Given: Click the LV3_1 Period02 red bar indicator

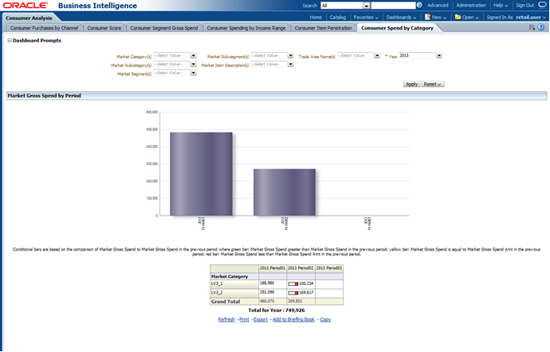Looking at the screenshot, I should tap(293, 284).
